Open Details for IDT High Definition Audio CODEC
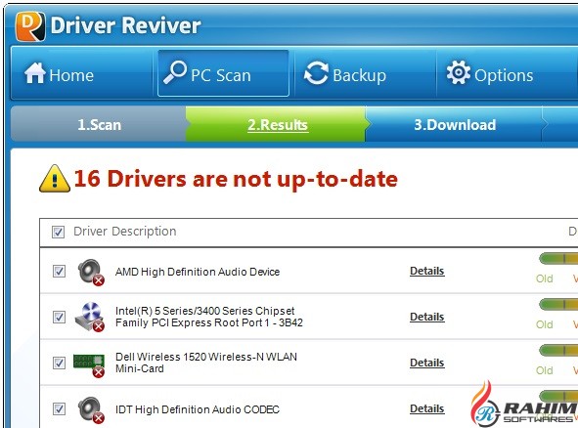Screen dimensions: 578x428 pos(426,408)
